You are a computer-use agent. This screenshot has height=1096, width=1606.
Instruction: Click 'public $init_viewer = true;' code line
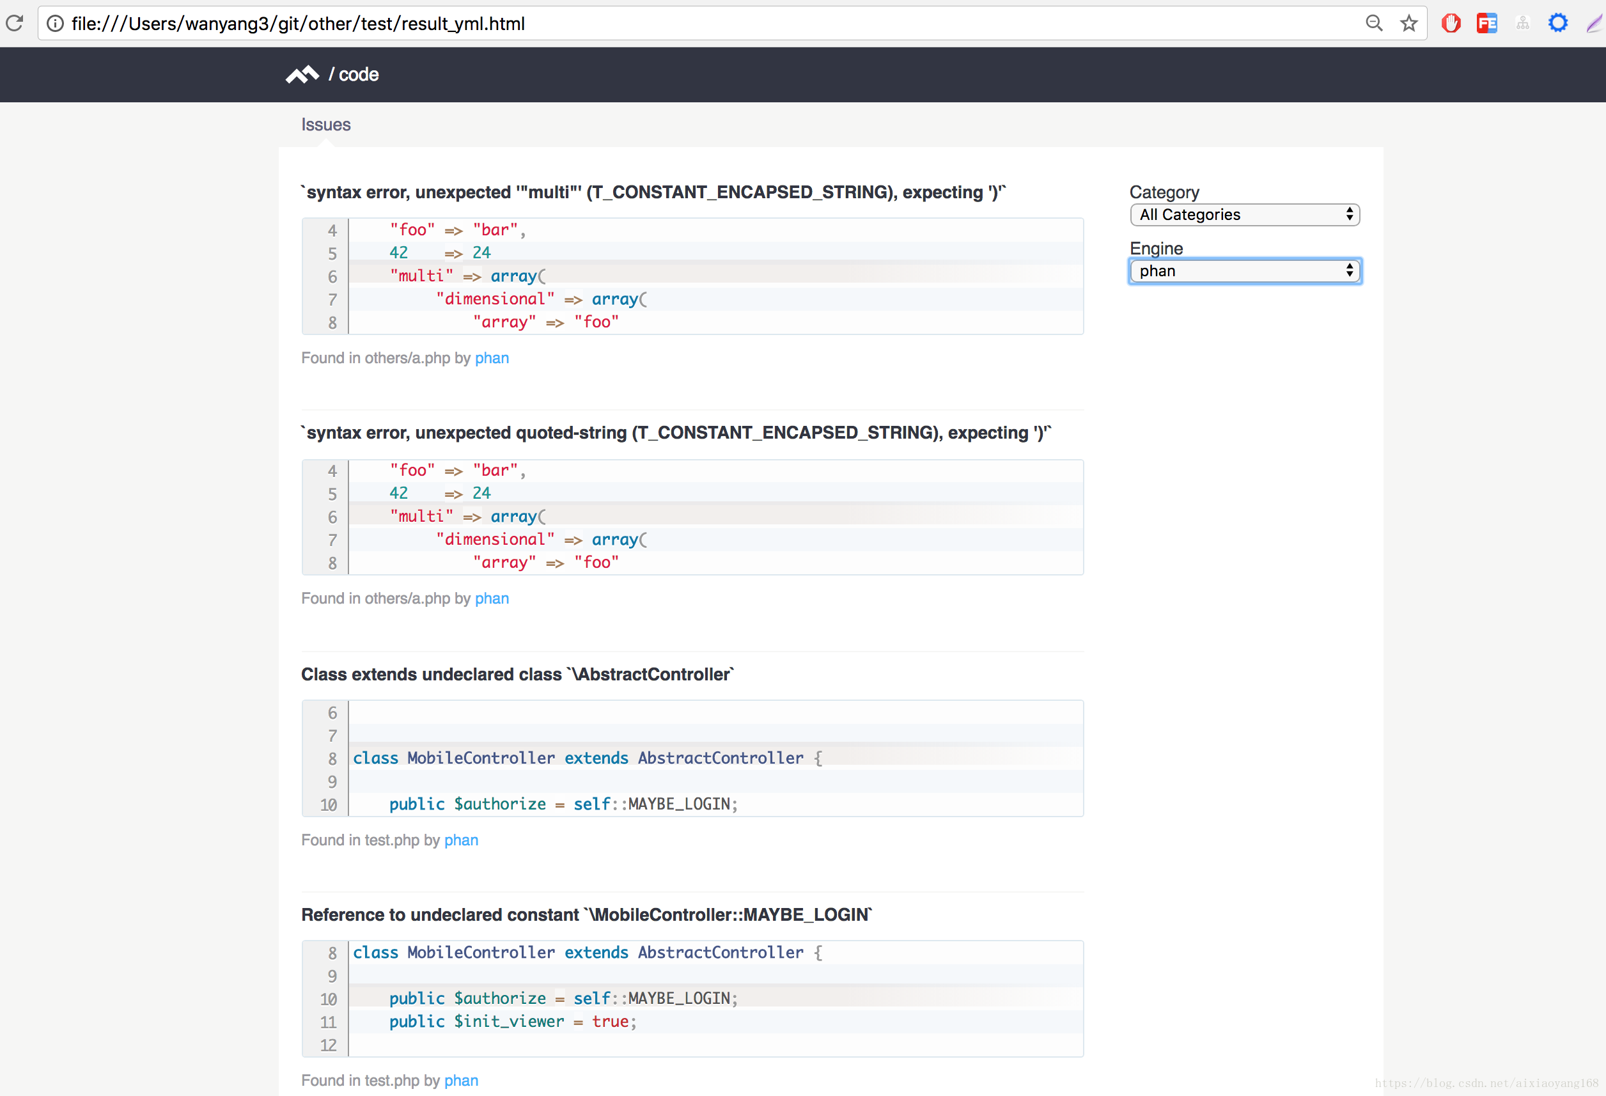coord(513,1021)
